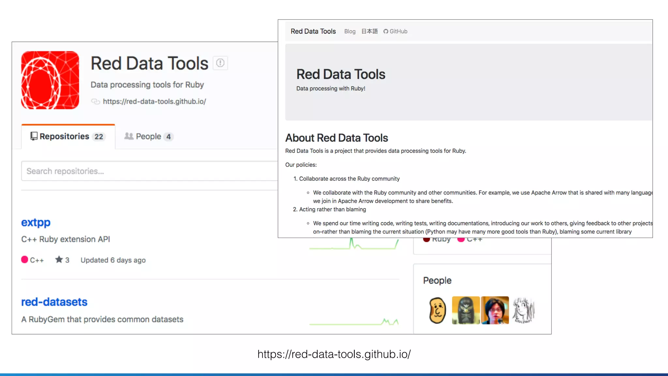Screen dimensions: 668x376
Task: Click the Search repositories input field
Action: [x=149, y=171]
